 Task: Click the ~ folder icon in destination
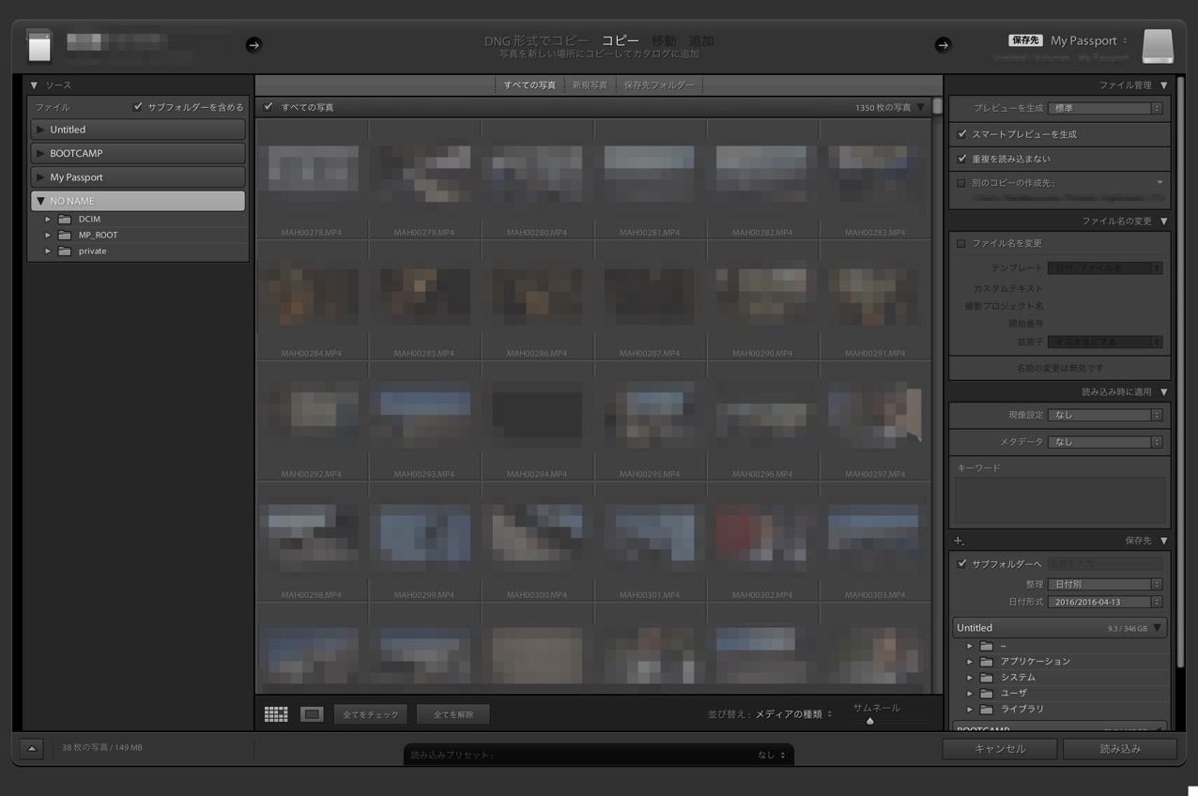click(987, 647)
